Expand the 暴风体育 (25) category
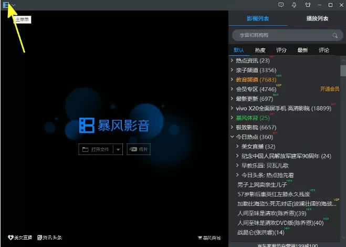 click(232, 117)
